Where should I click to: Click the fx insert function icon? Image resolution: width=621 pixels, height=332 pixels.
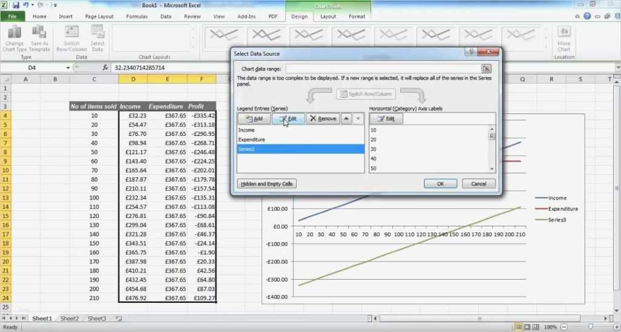click(106, 68)
